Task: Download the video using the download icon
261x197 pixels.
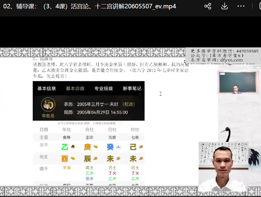Action: (x=224, y=6)
